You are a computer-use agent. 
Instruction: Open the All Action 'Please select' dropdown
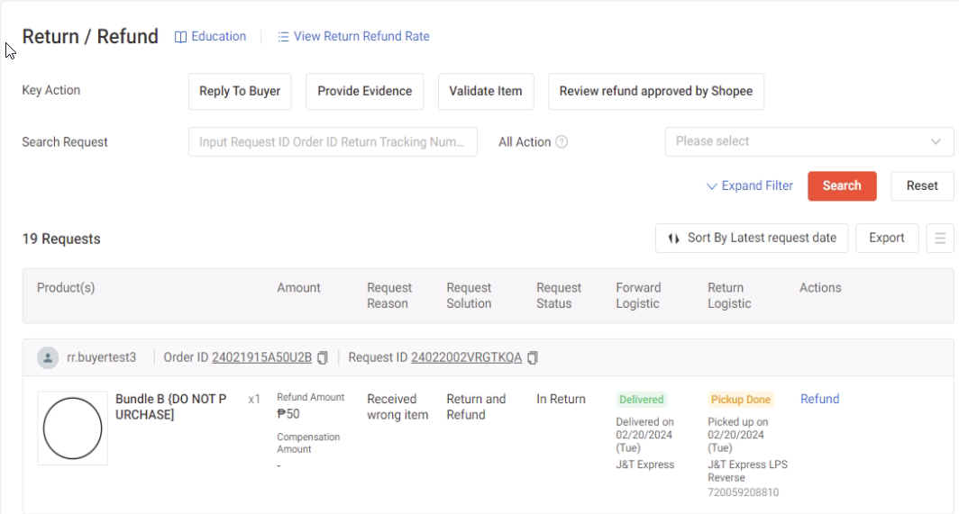(808, 142)
